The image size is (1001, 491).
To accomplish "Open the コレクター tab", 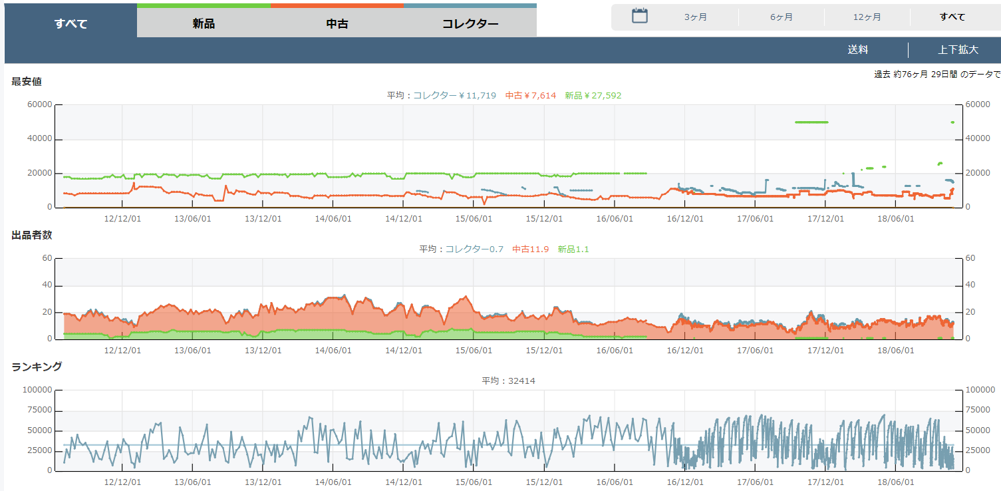I will [x=470, y=24].
